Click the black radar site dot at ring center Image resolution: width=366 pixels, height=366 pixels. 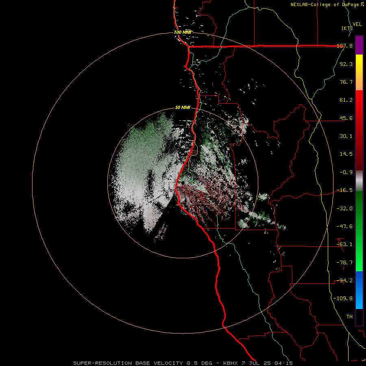point(183,183)
